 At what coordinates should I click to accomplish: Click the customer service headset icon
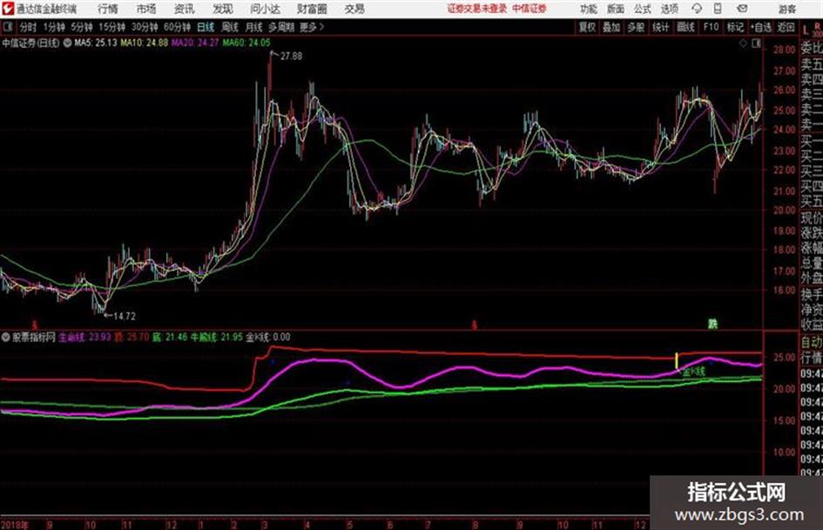(697, 9)
